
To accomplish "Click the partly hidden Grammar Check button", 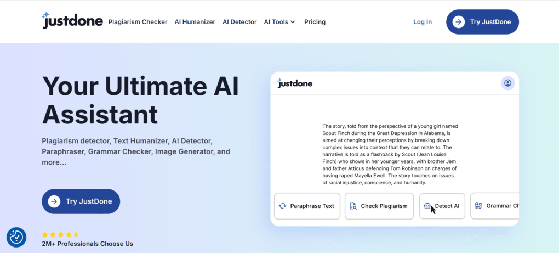I will (495, 206).
